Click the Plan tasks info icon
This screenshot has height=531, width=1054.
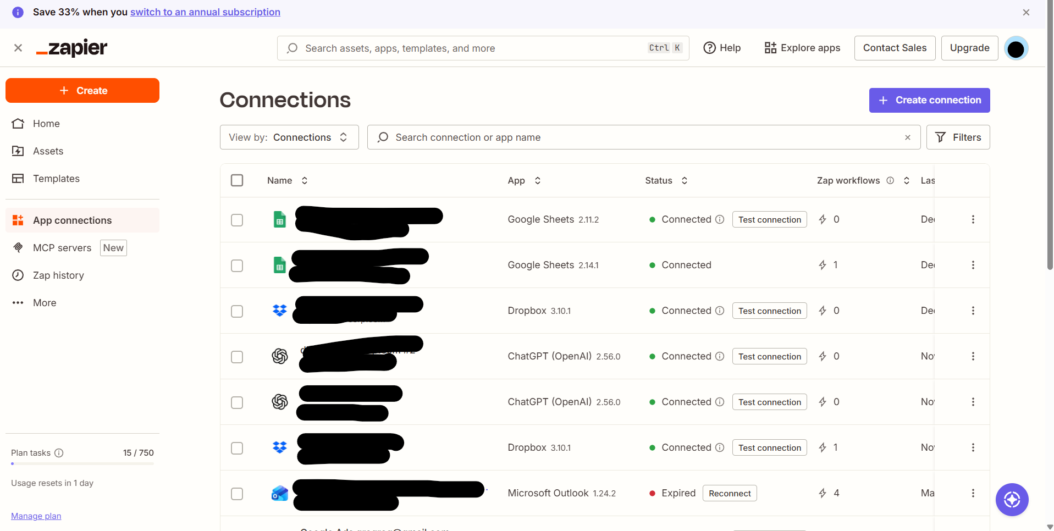pyautogui.click(x=59, y=453)
